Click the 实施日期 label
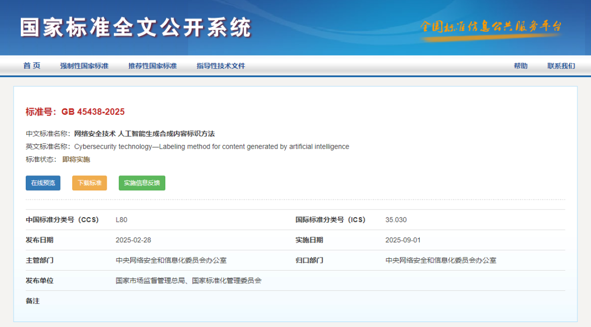The image size is (591, 327). 309,240
